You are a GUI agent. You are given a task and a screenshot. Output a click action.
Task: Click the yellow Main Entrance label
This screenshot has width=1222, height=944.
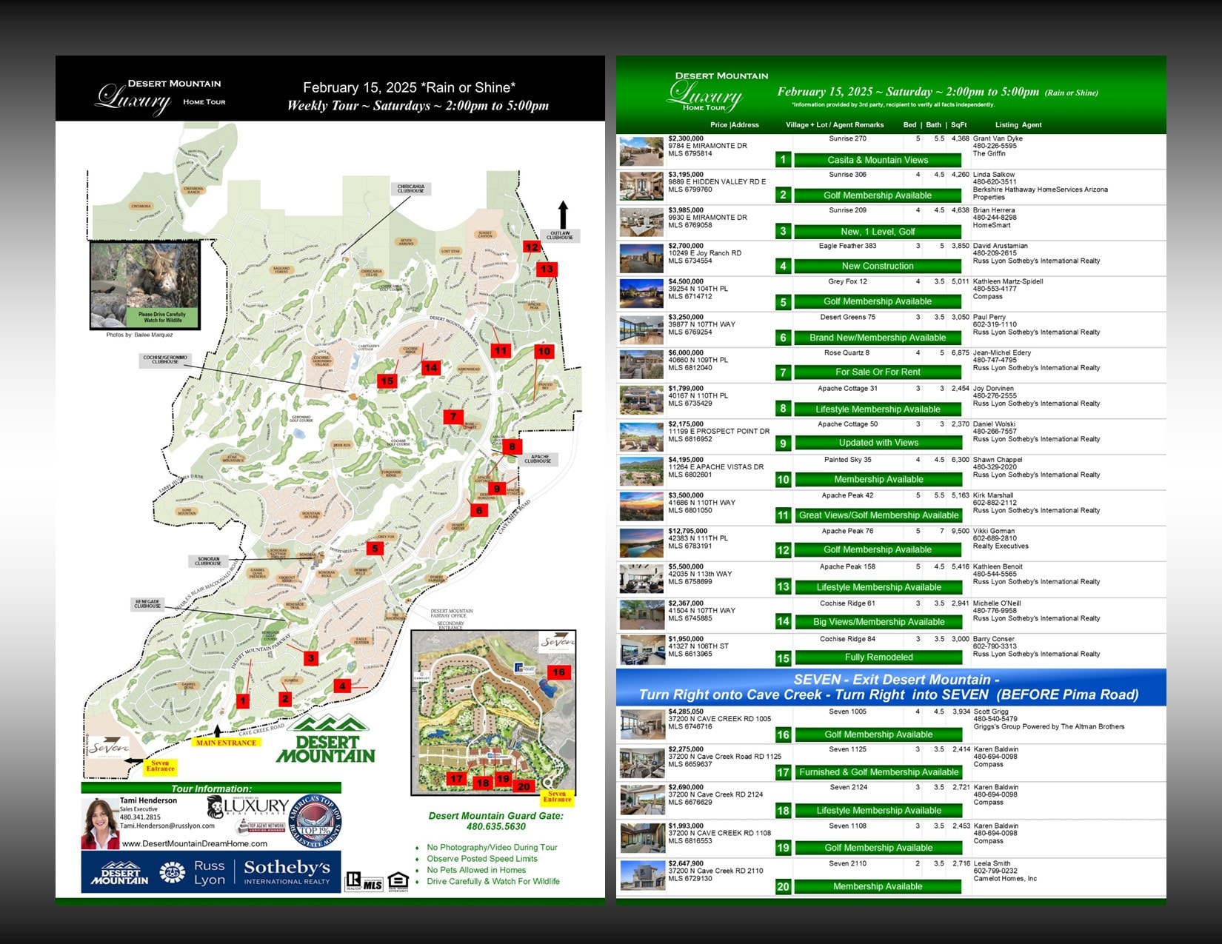226,743
